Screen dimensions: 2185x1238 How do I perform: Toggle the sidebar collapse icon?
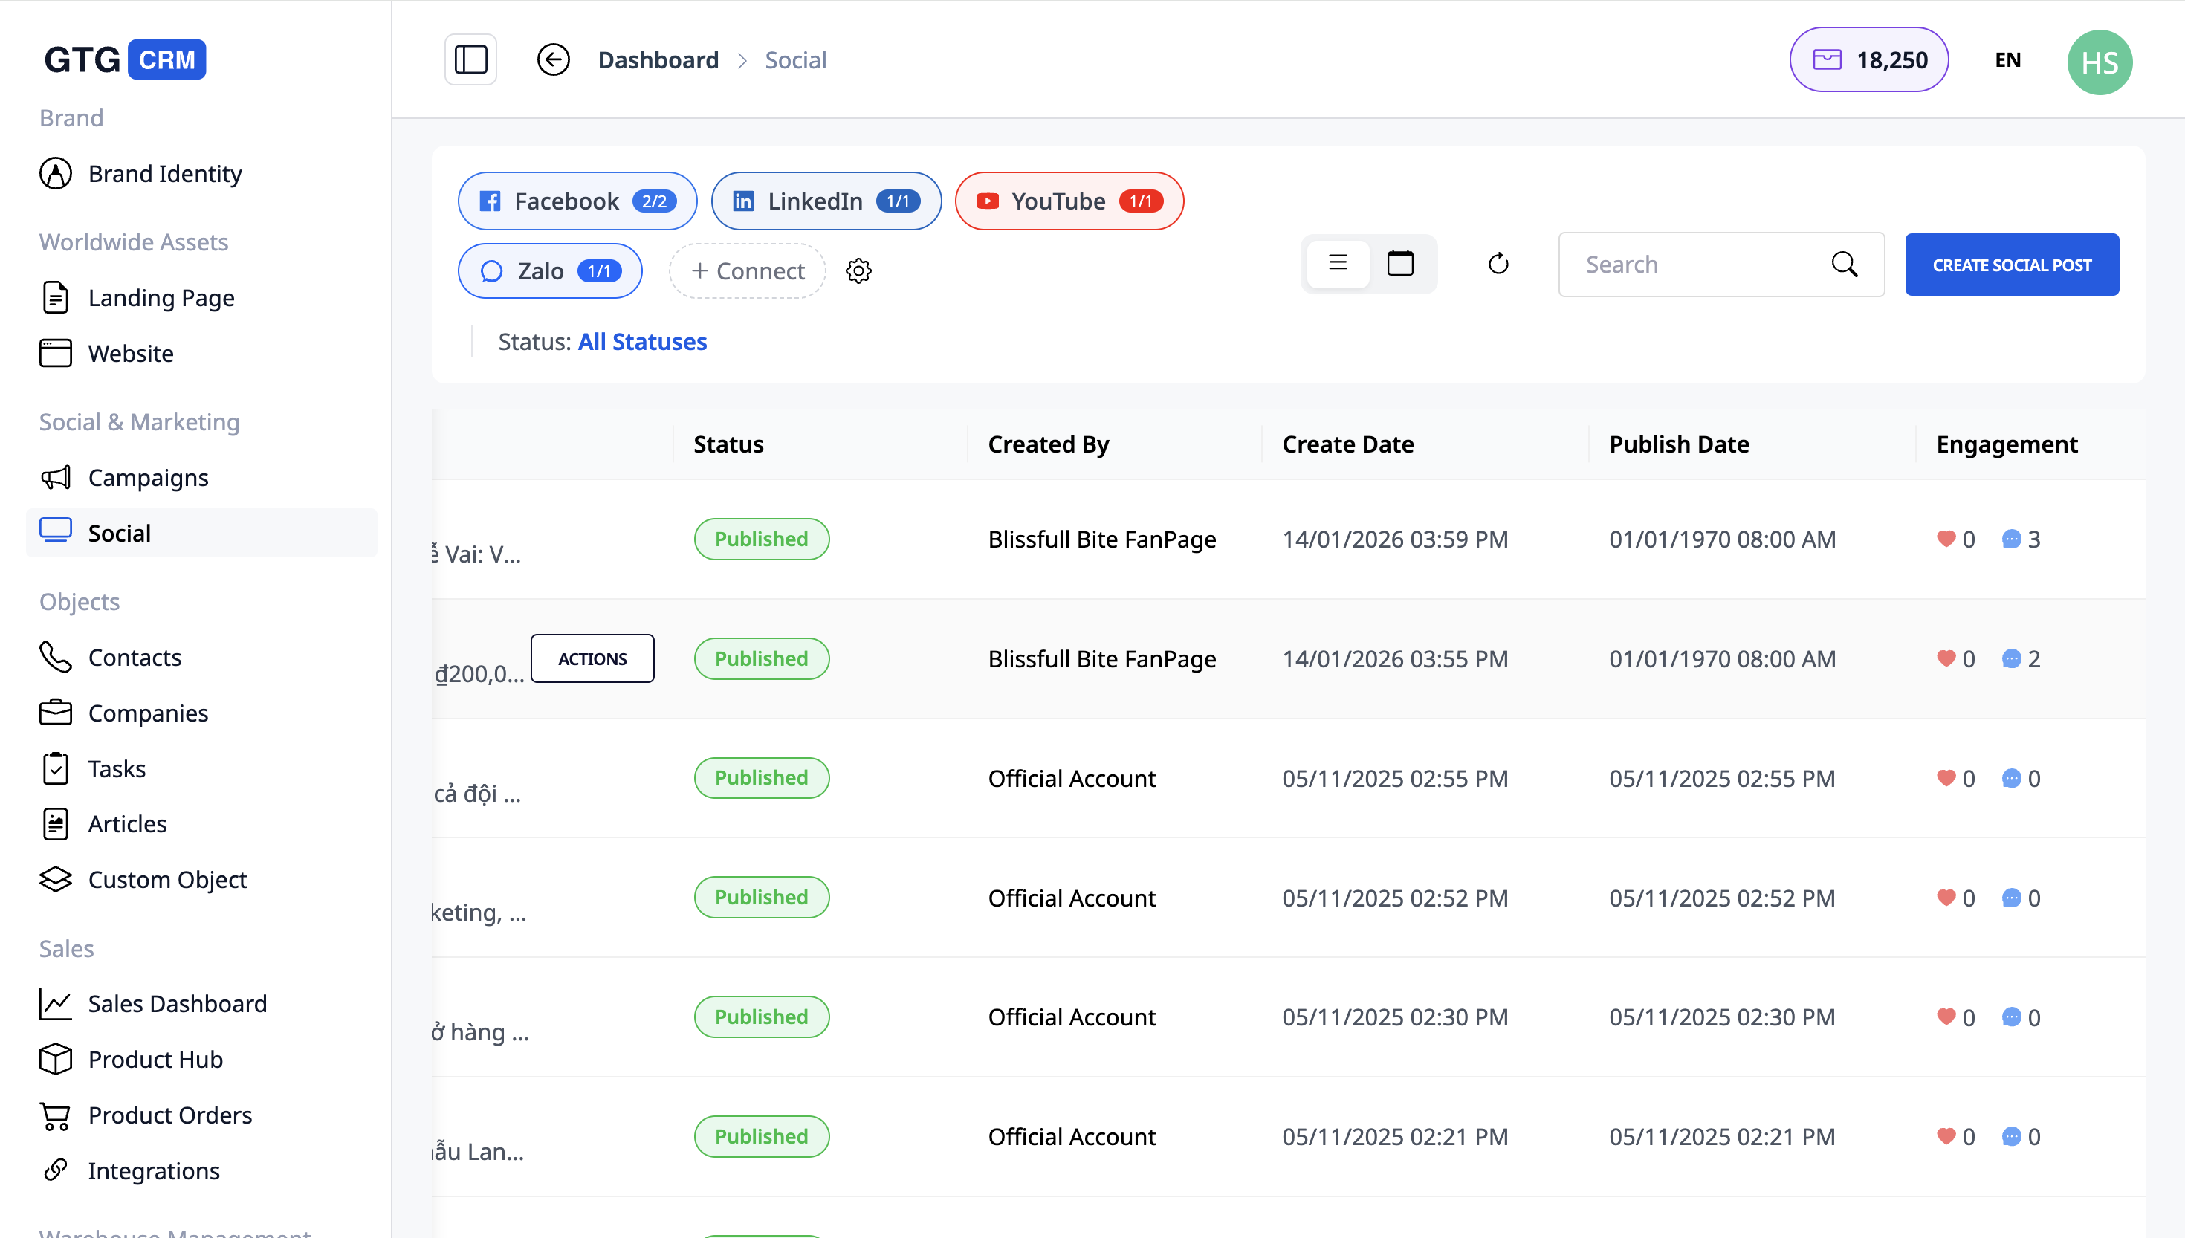click(x=470, y=59)
